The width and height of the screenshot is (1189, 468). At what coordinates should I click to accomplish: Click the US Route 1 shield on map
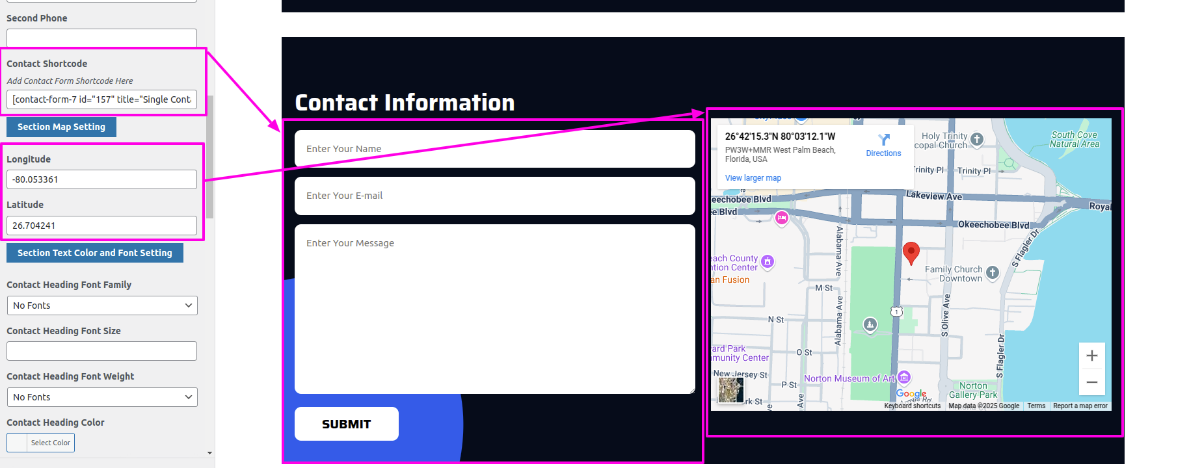pyautogui.click(x=896, y=311)
